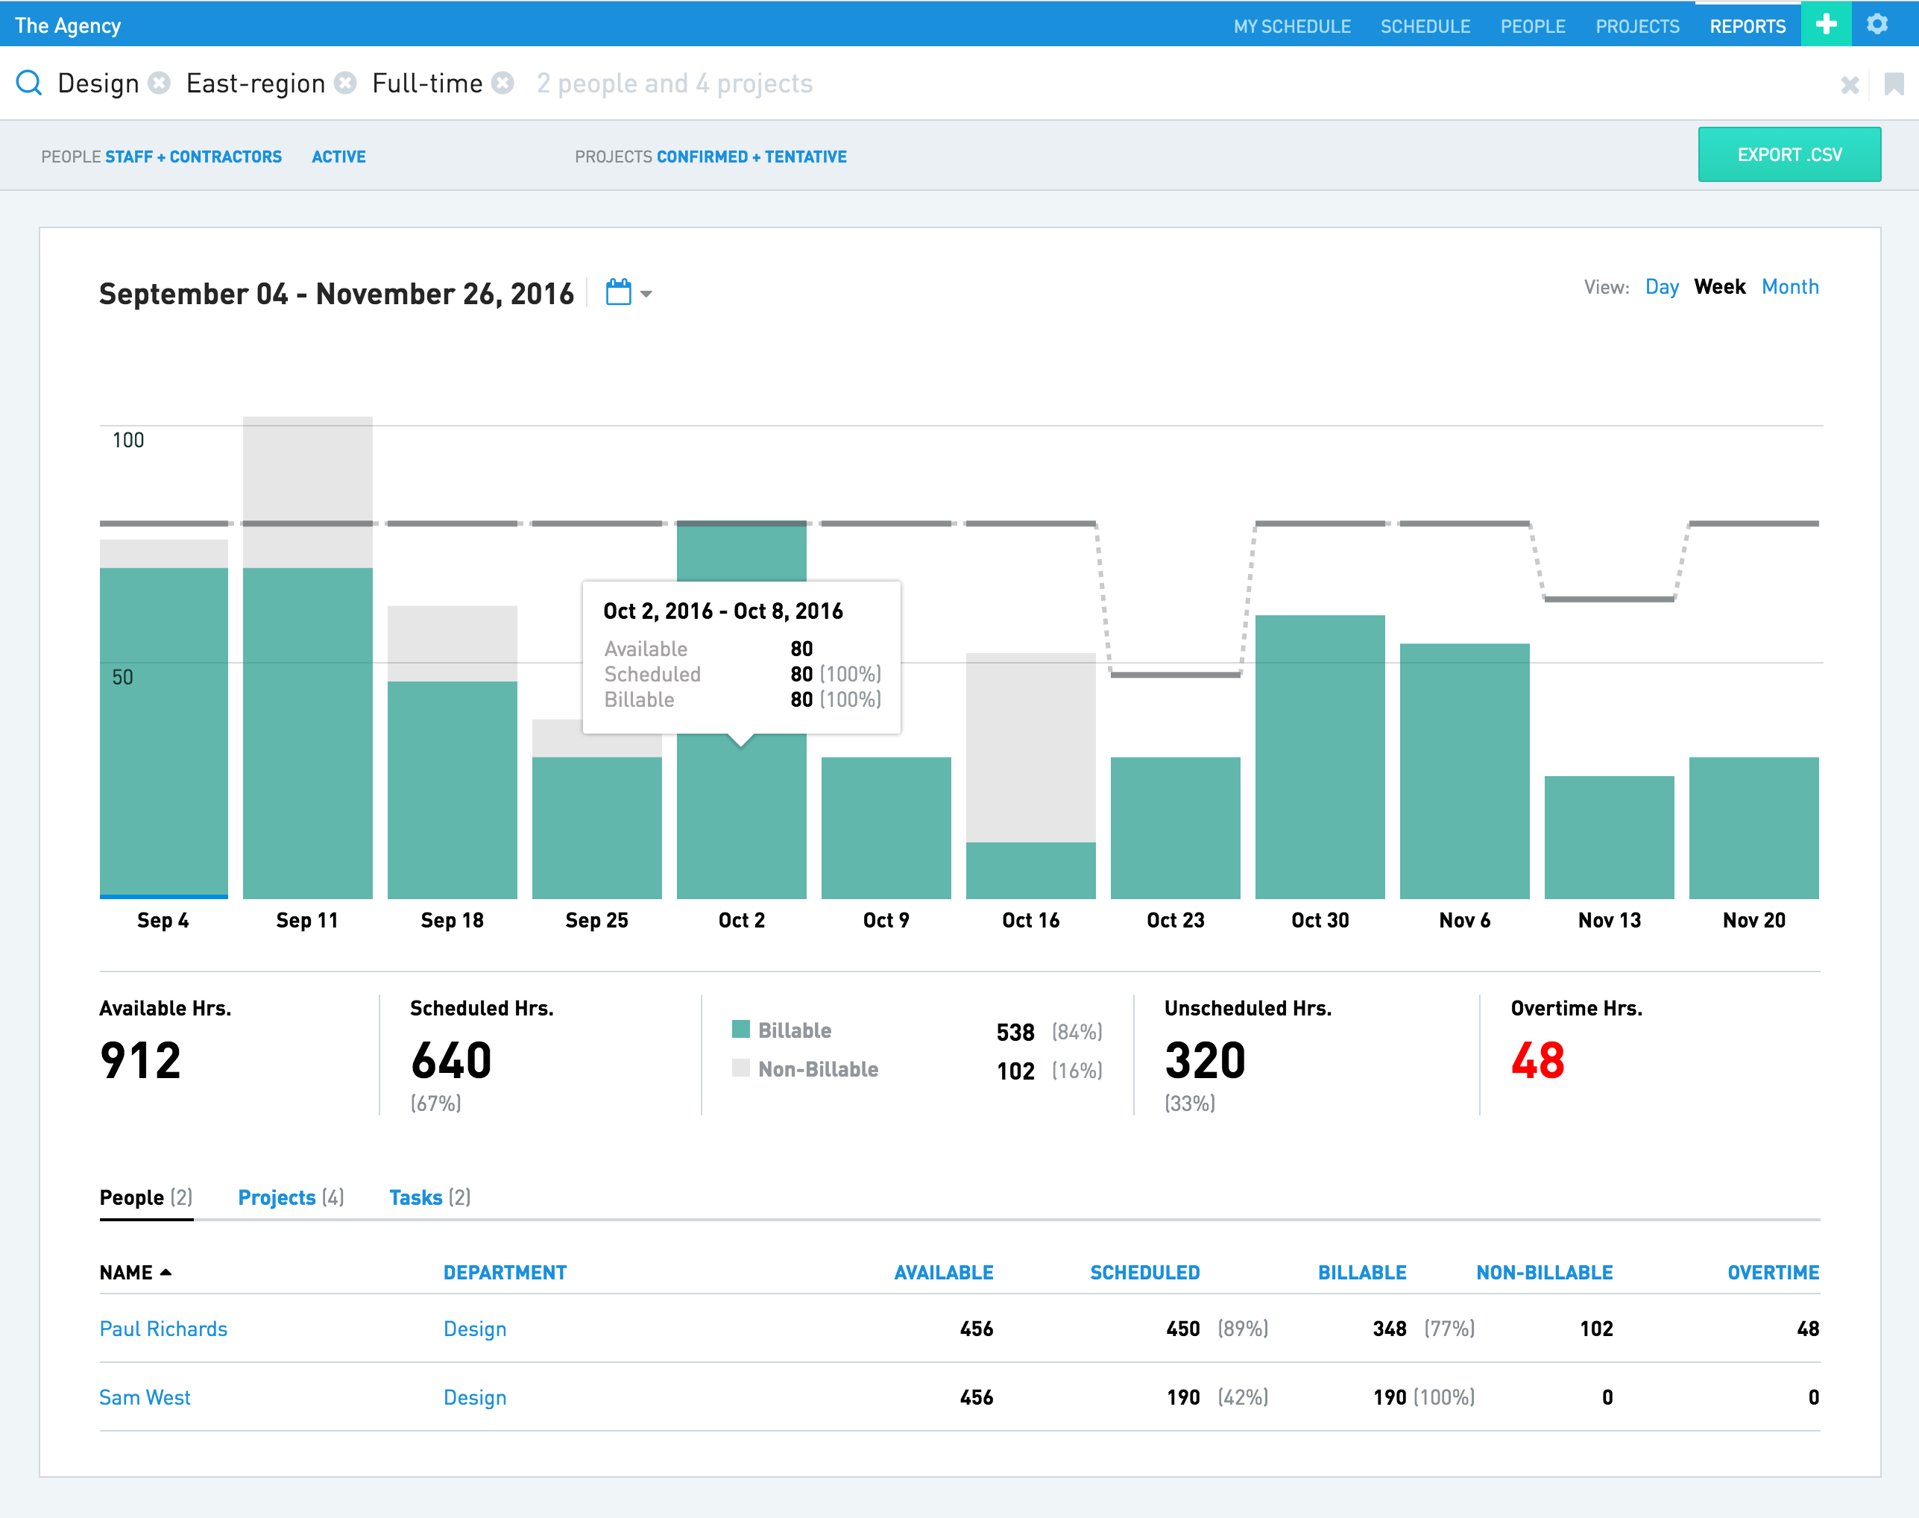This screenshot has width=1919, height=1518.
Task: Click the green plus add icon
Action: [1826, 24]
